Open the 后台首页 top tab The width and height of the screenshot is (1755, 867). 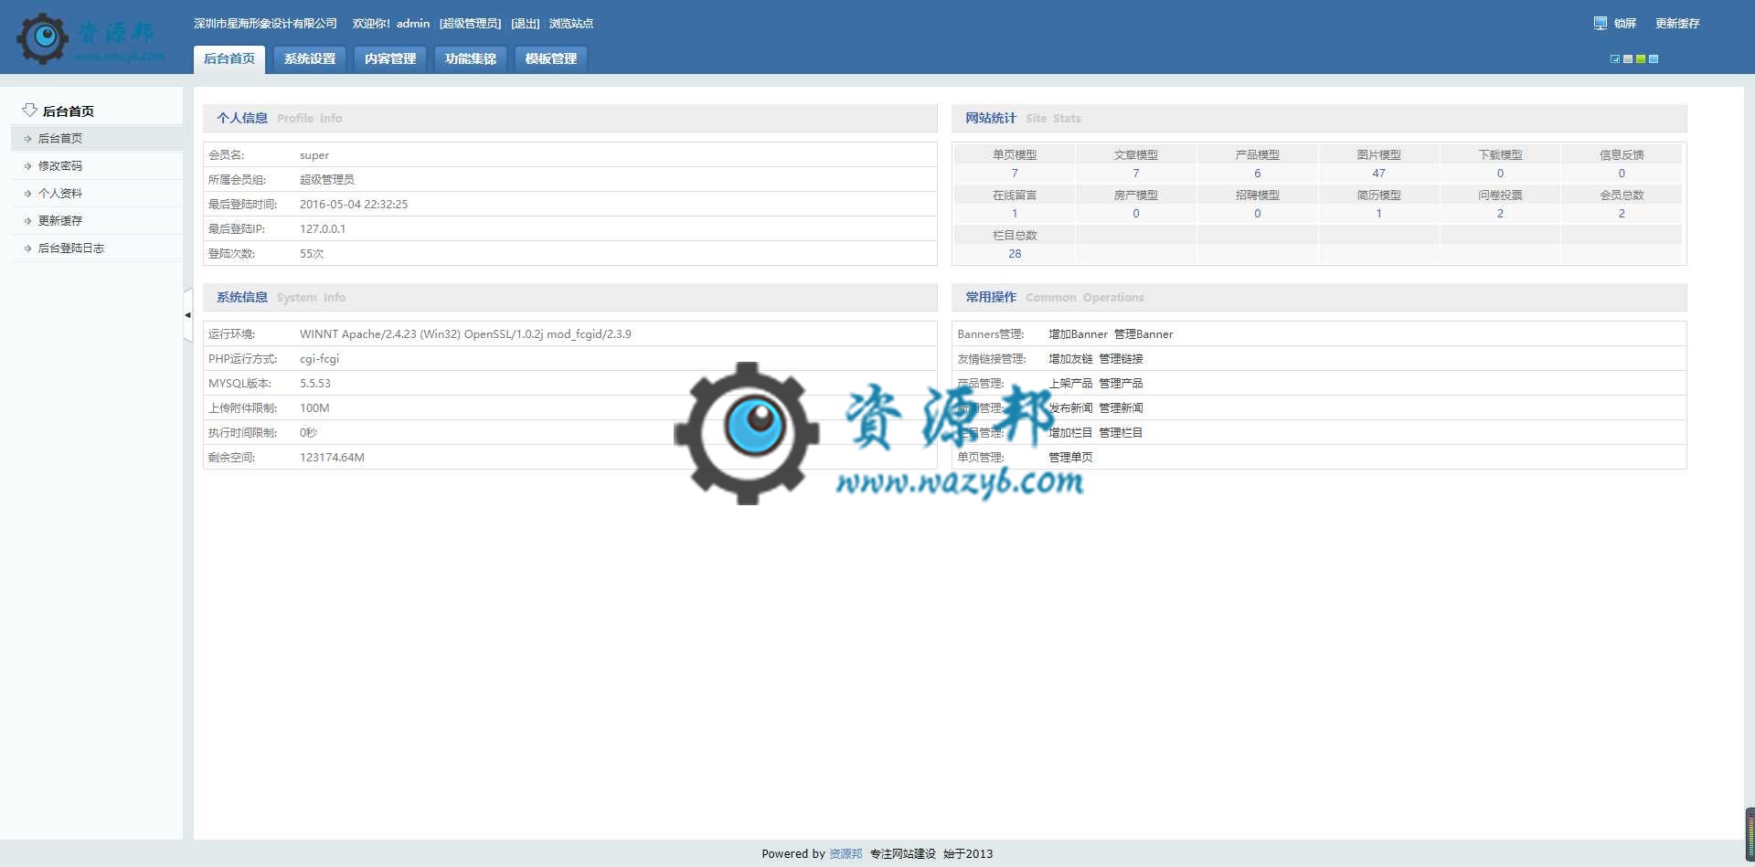[x=229, y=59]
